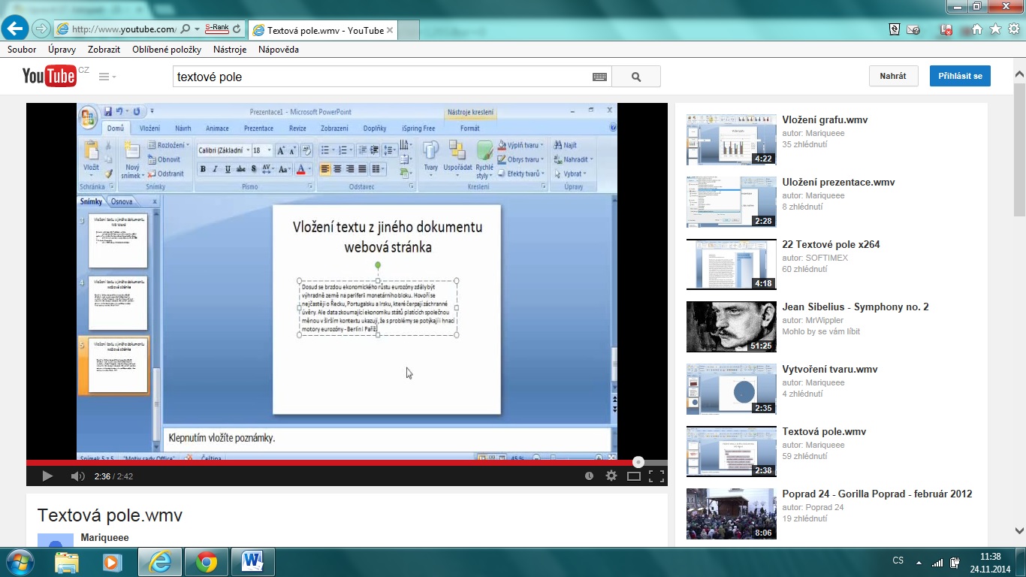Open the Mariqueee channel below the video title
The width and height of the screenshot is (1026, 577).
tap(104, 537)
